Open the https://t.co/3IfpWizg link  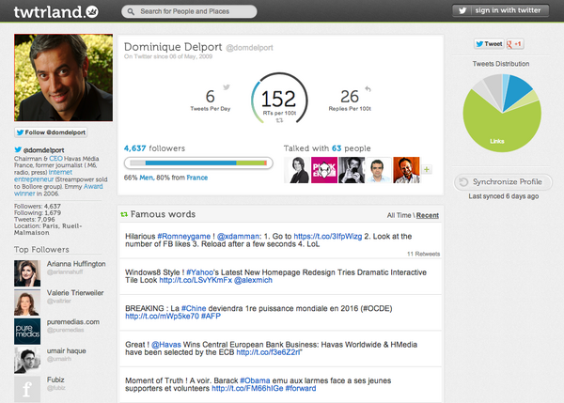click(x=328, y=236)
